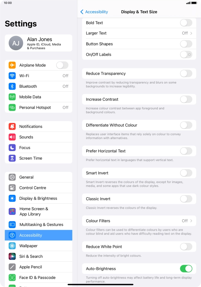Screen dimensions: 201x287
Task: Open the blue Bluetooth icon in the sidebar
Action: click(12, 86)
